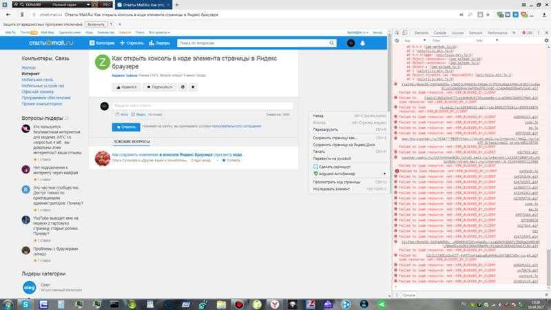Click the star icon button under the question
This screenshot has height=310, width=551.
193,87
